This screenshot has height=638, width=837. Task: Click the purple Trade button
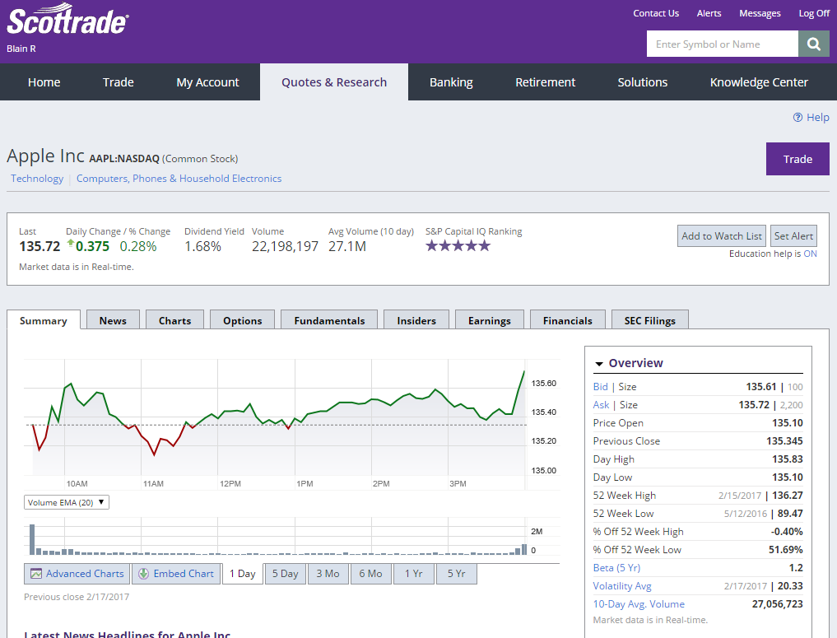coord(797,159)
